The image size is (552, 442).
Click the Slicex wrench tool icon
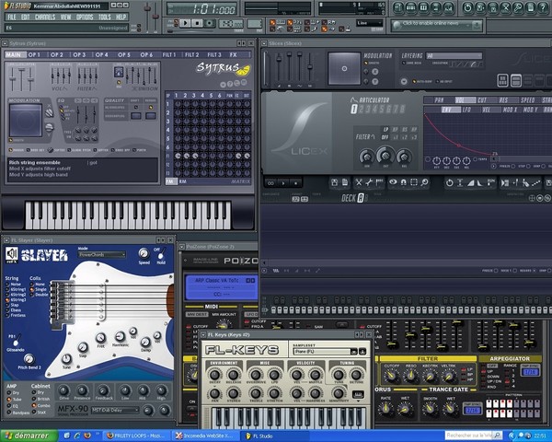coord(369,182)
